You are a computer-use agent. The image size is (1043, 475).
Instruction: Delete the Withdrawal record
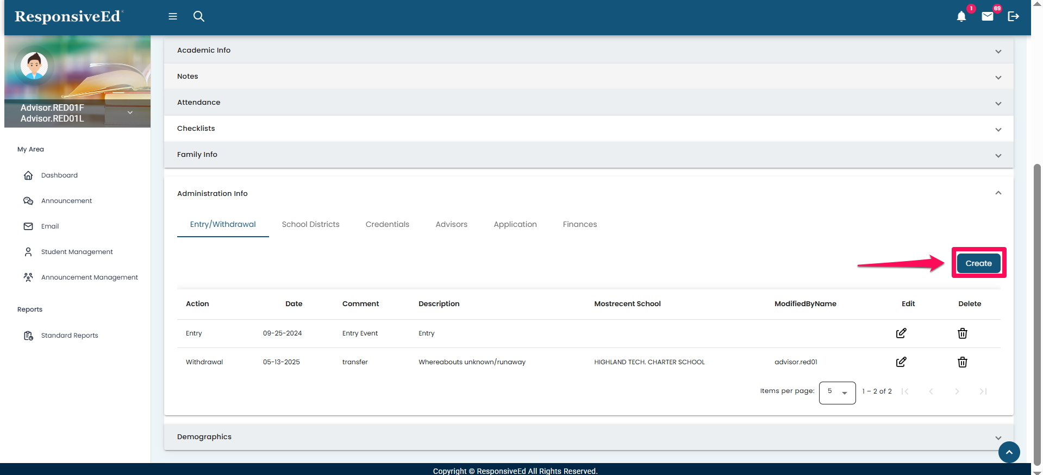(x=962, y=362)
